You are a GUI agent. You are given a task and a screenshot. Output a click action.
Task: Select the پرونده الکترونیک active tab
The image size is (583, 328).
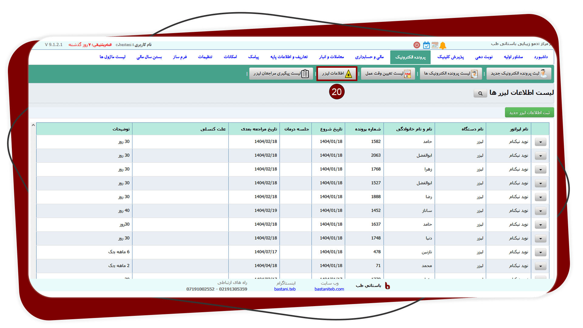coord(410,57)
